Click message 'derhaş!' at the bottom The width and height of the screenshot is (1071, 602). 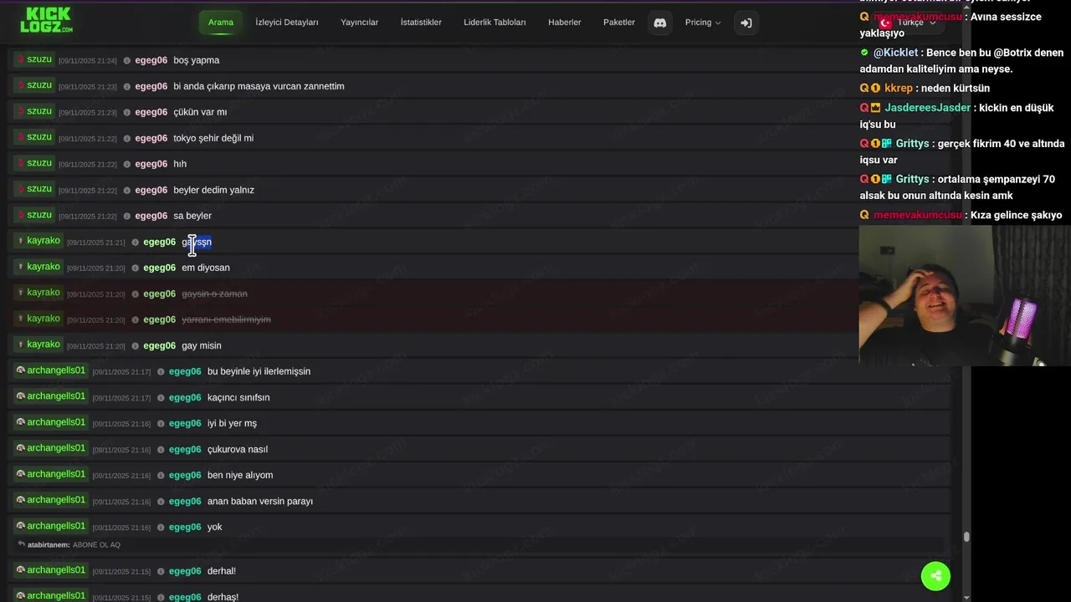tap(223, 597)
